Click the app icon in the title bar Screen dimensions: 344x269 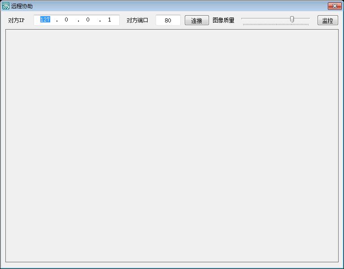click(5, 6)
